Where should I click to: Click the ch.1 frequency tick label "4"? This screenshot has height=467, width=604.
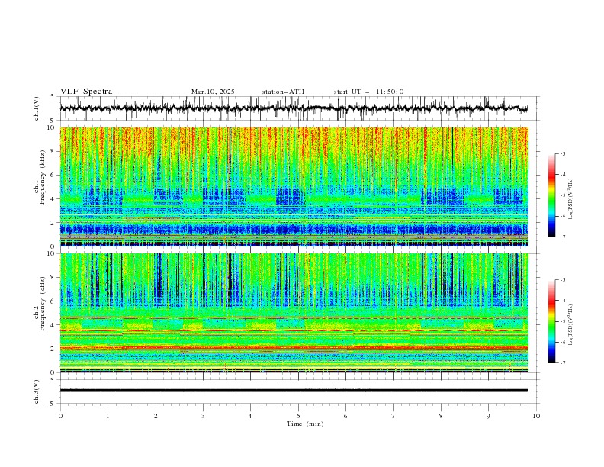pos(54,199)
